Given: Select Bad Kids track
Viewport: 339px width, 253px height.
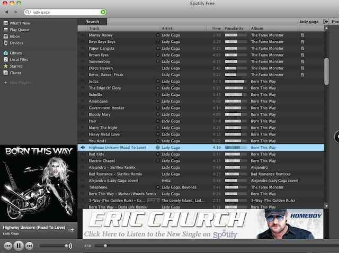Looking at the screenshot, I should (96, 154).
